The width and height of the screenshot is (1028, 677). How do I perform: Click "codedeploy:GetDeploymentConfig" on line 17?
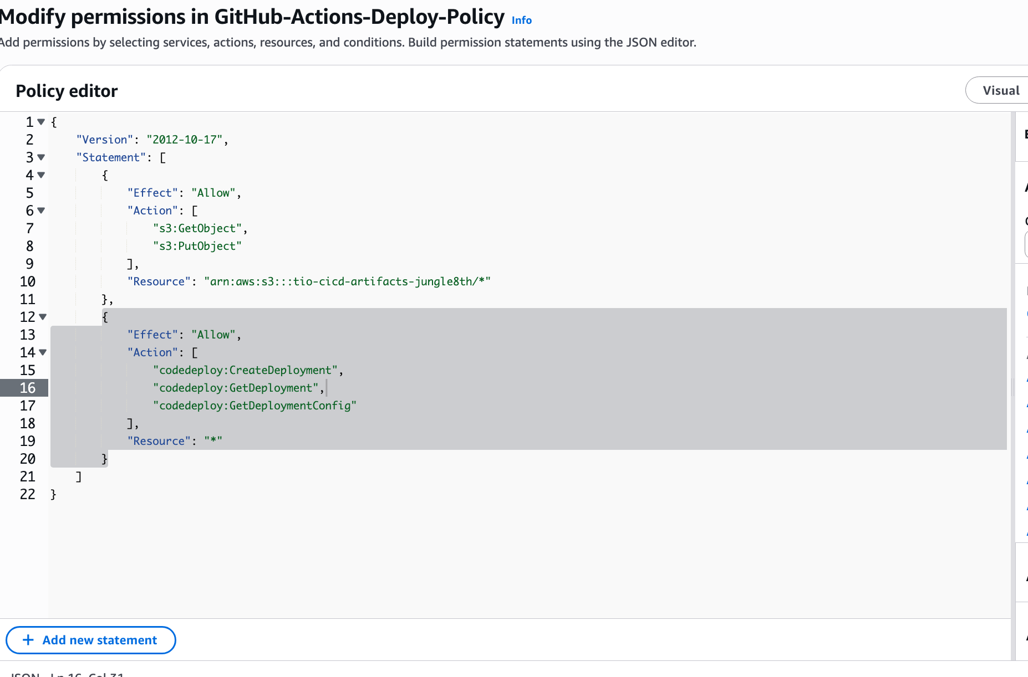click(255, 406)
